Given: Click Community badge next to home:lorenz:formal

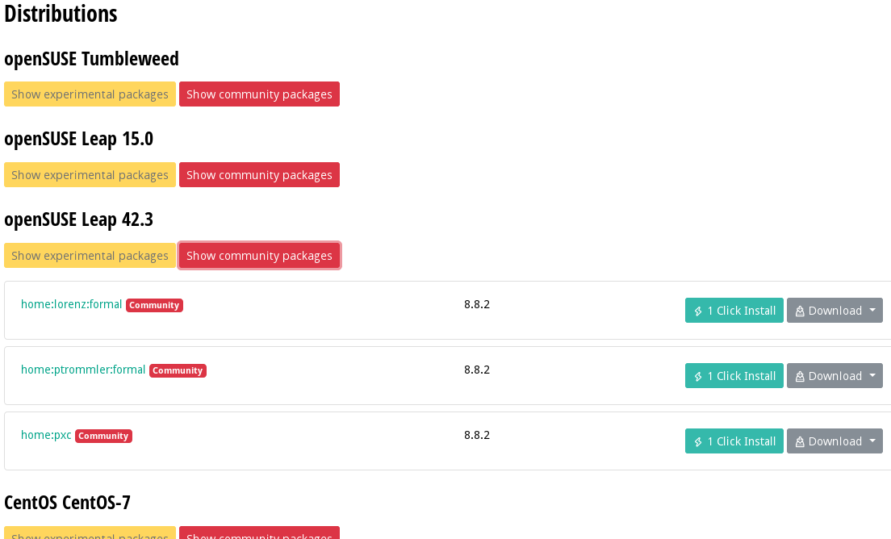Looking at the screenshot, I should tap(155, 306).
